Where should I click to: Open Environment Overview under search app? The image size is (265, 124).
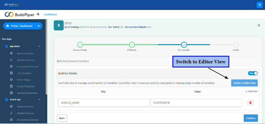click(28, 120)
